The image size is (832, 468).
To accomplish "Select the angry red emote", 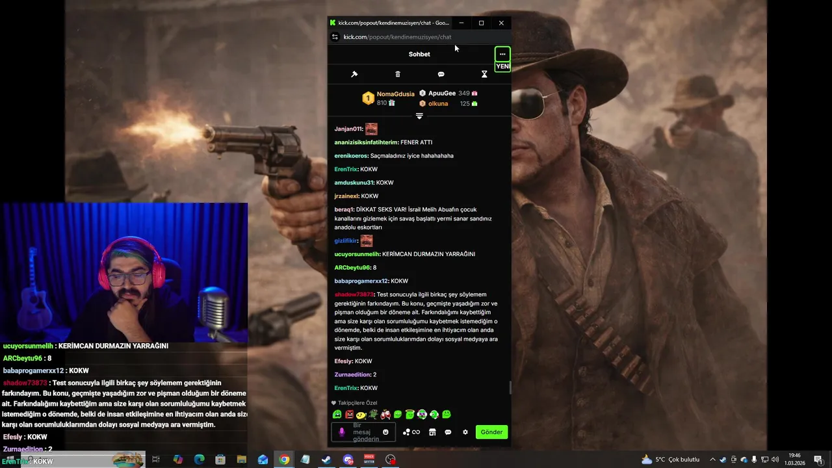I will (349, 415).
